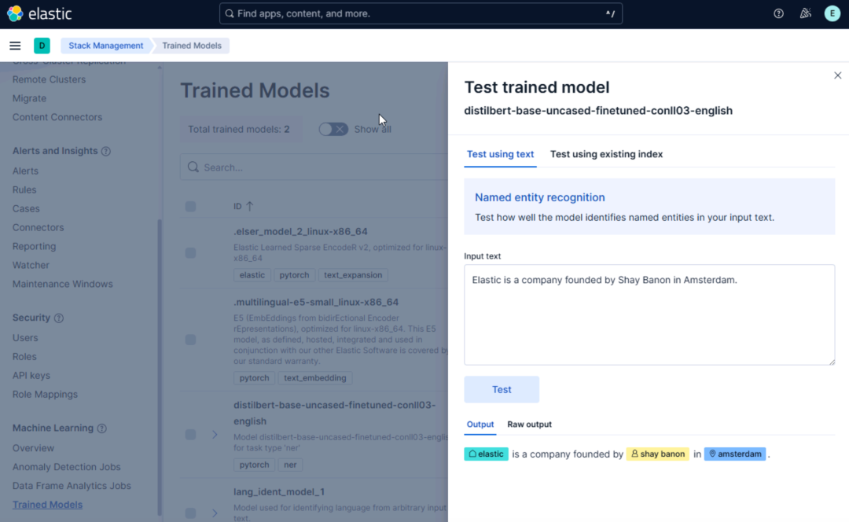This screenshot has width=849, height=522.
Task: Open Data Frame Analytics Jobs in sidebar
Action: [72, 486]
